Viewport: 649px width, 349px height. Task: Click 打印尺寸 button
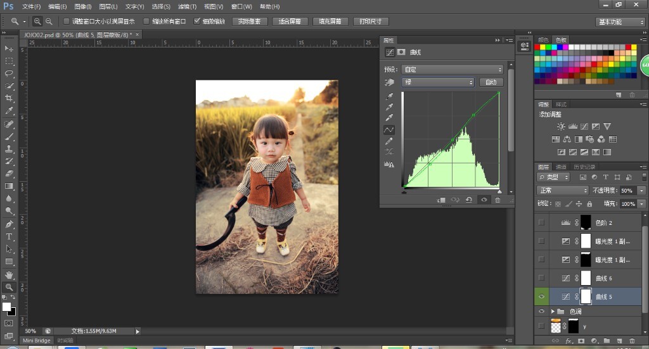point(370,22)
